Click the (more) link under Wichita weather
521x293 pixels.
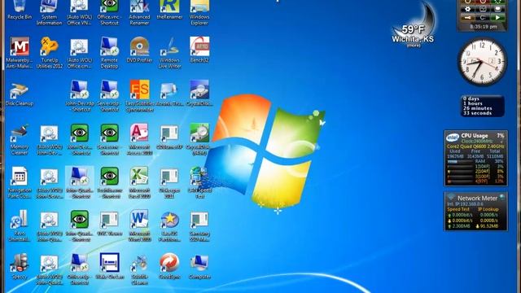tap(414, 46)
